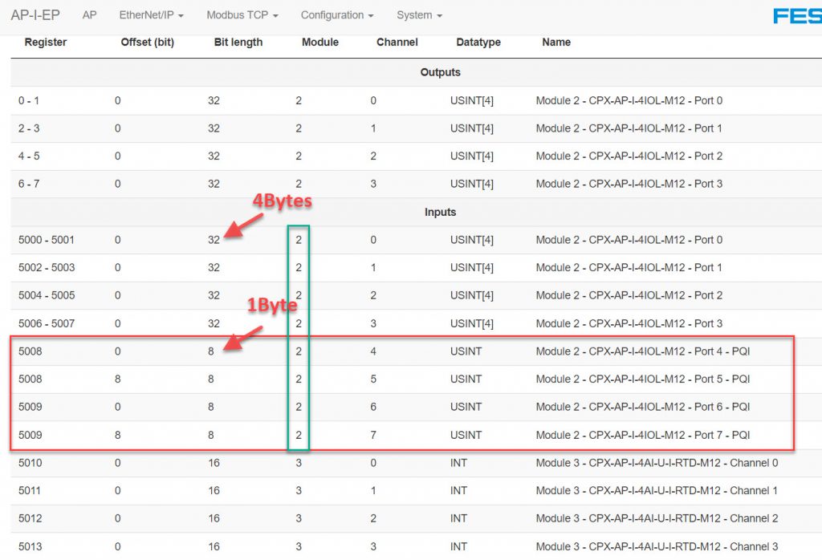Select register cell 5011
The width and height of the screenshot is (822, 560).
coord(30,491)
